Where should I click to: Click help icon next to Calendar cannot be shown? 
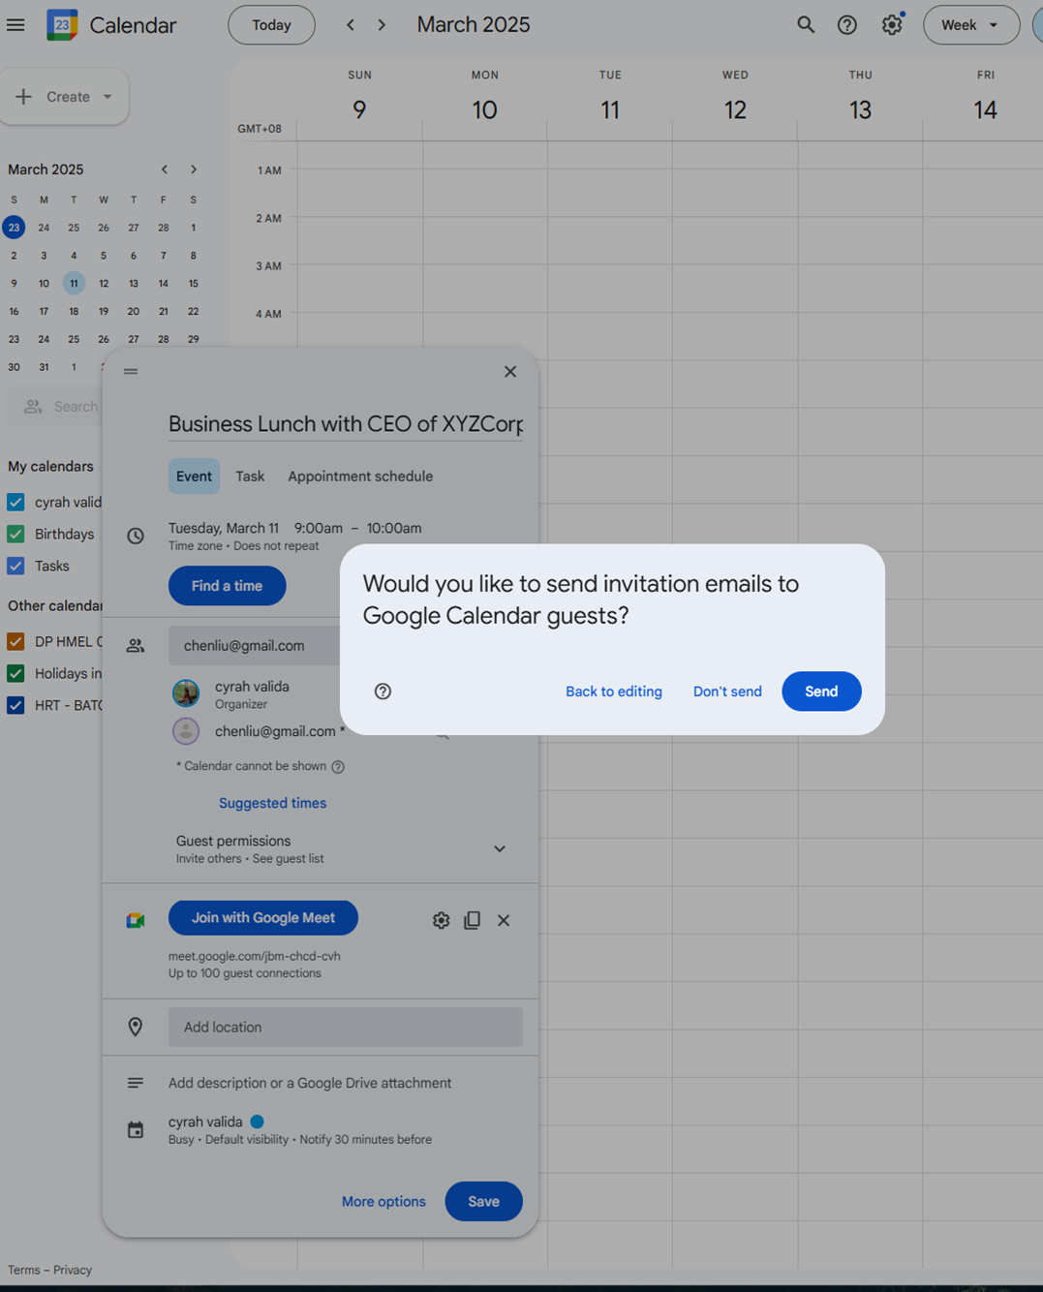(338, 767)
